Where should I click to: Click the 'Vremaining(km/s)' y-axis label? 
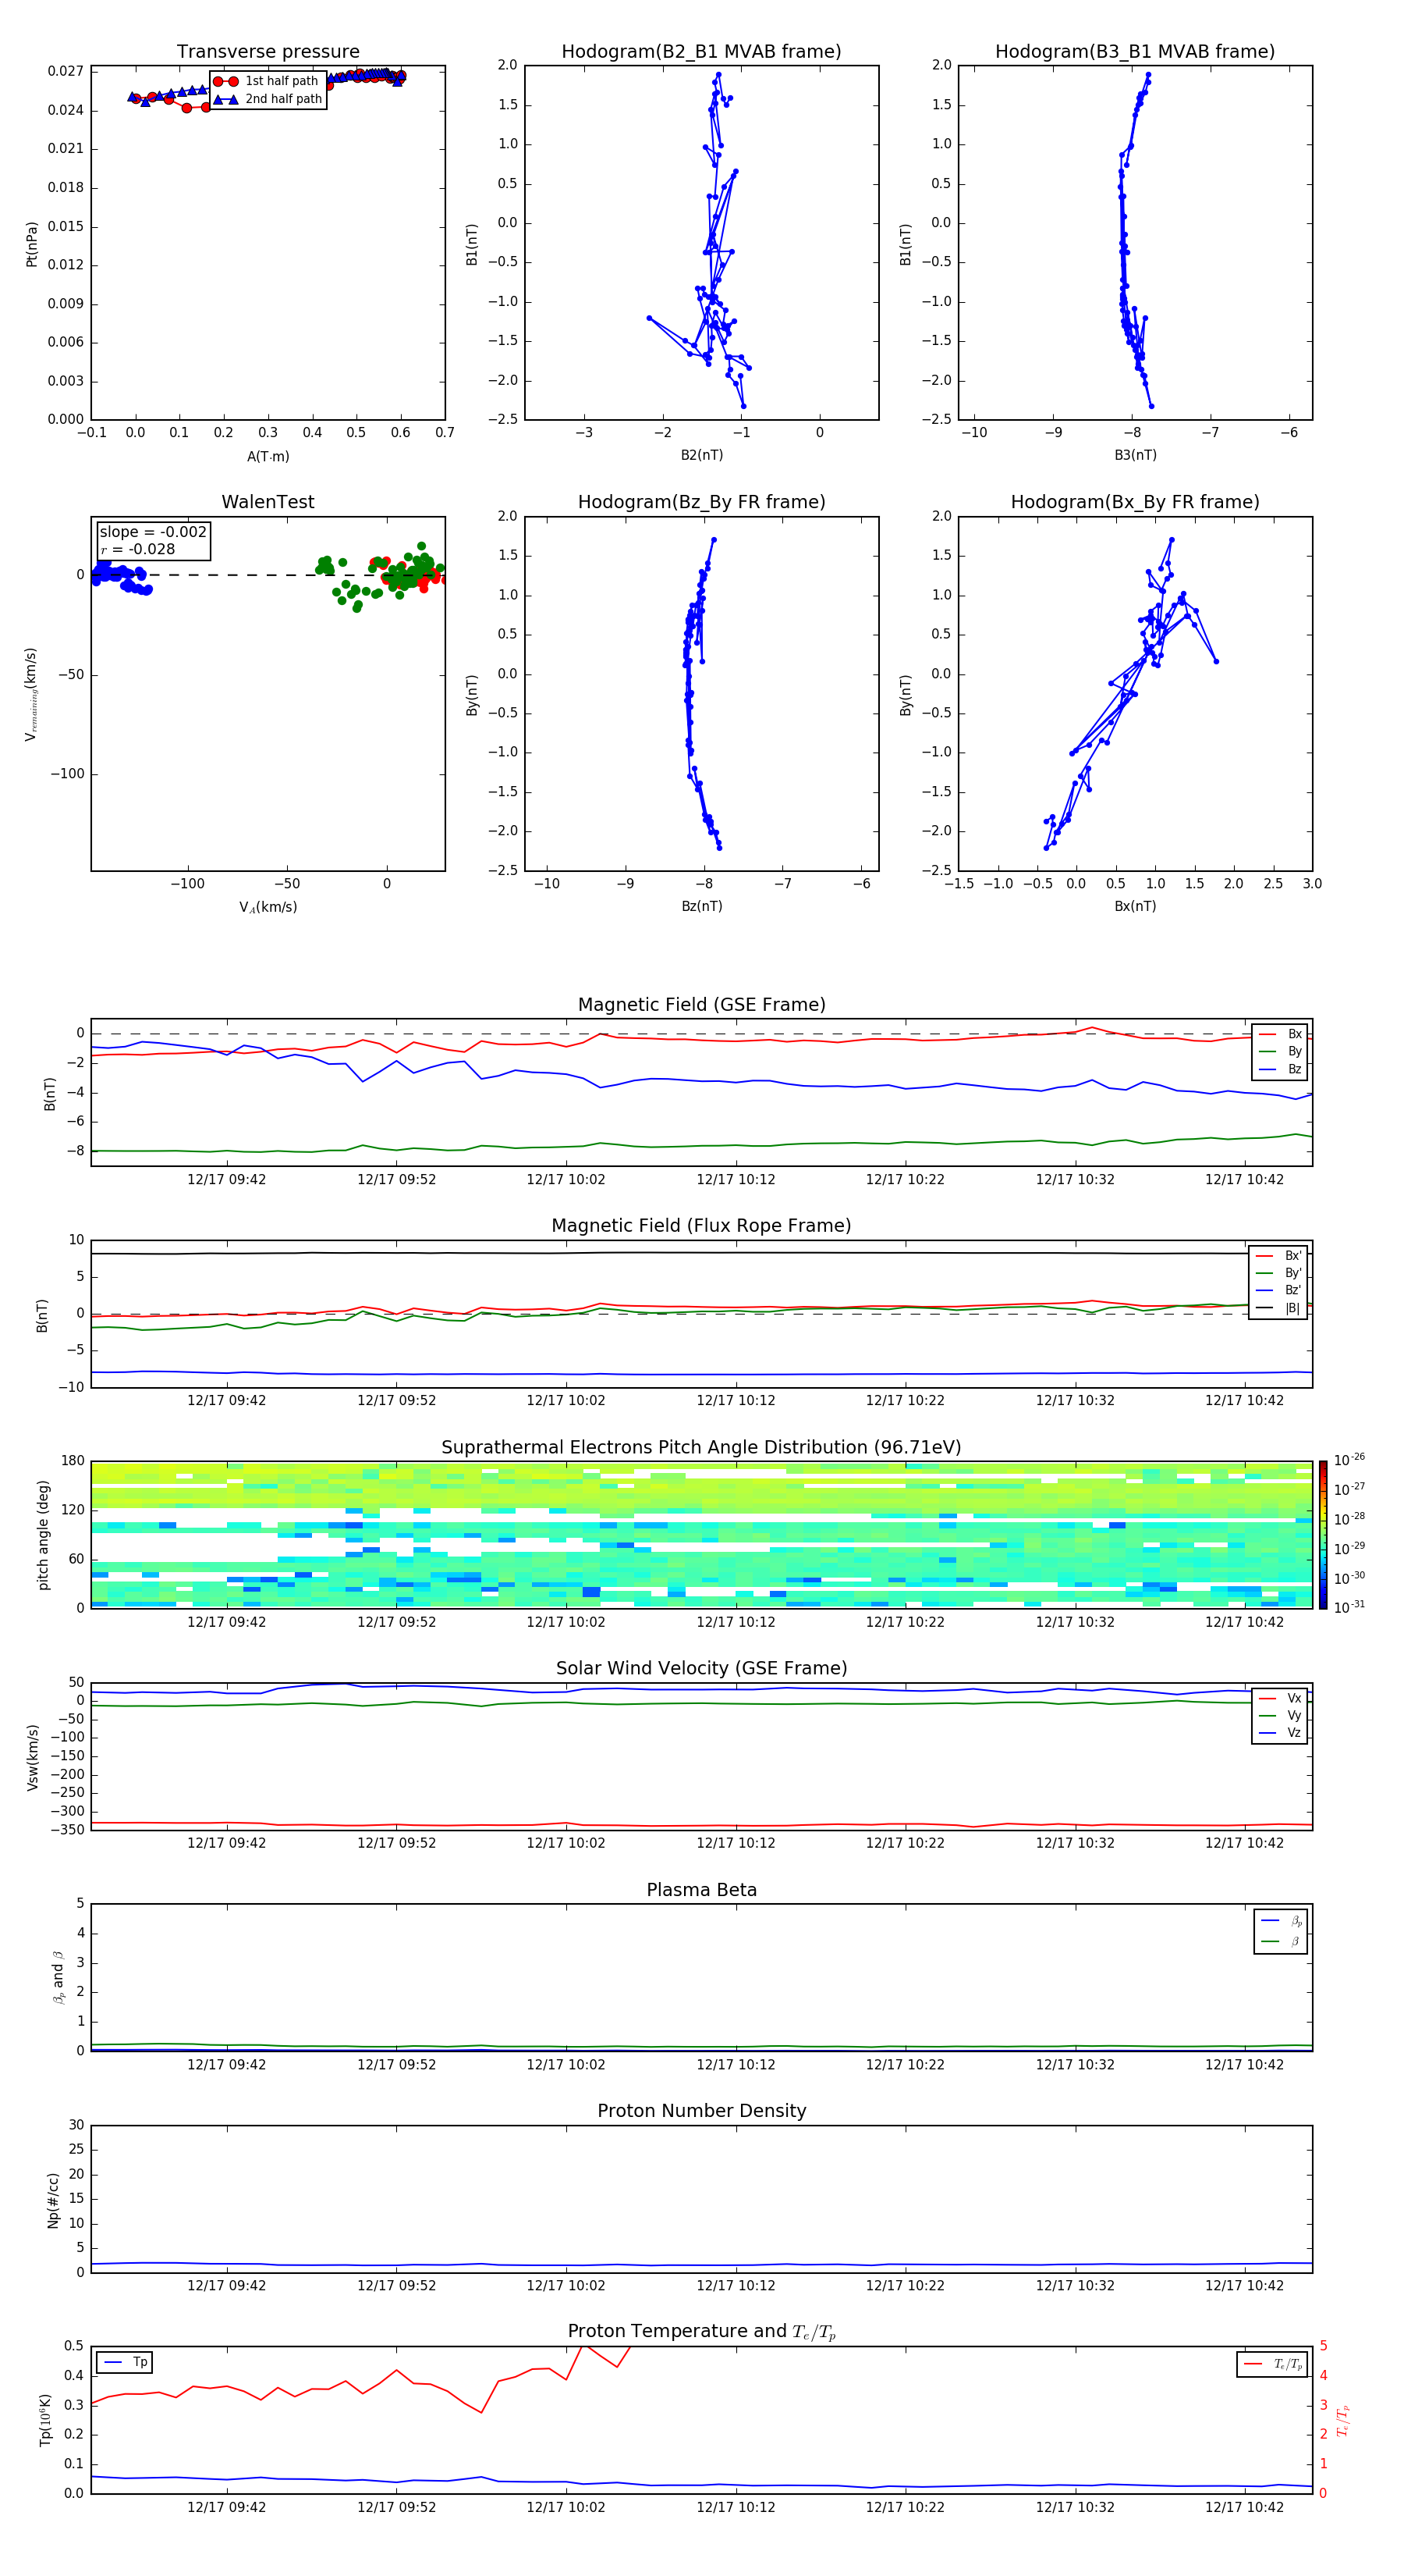coord(31,694)
